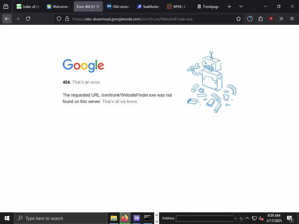Viewport: 299px width, 224px height.
Task: Open the notification center icon
Action: tap(290, 218)
